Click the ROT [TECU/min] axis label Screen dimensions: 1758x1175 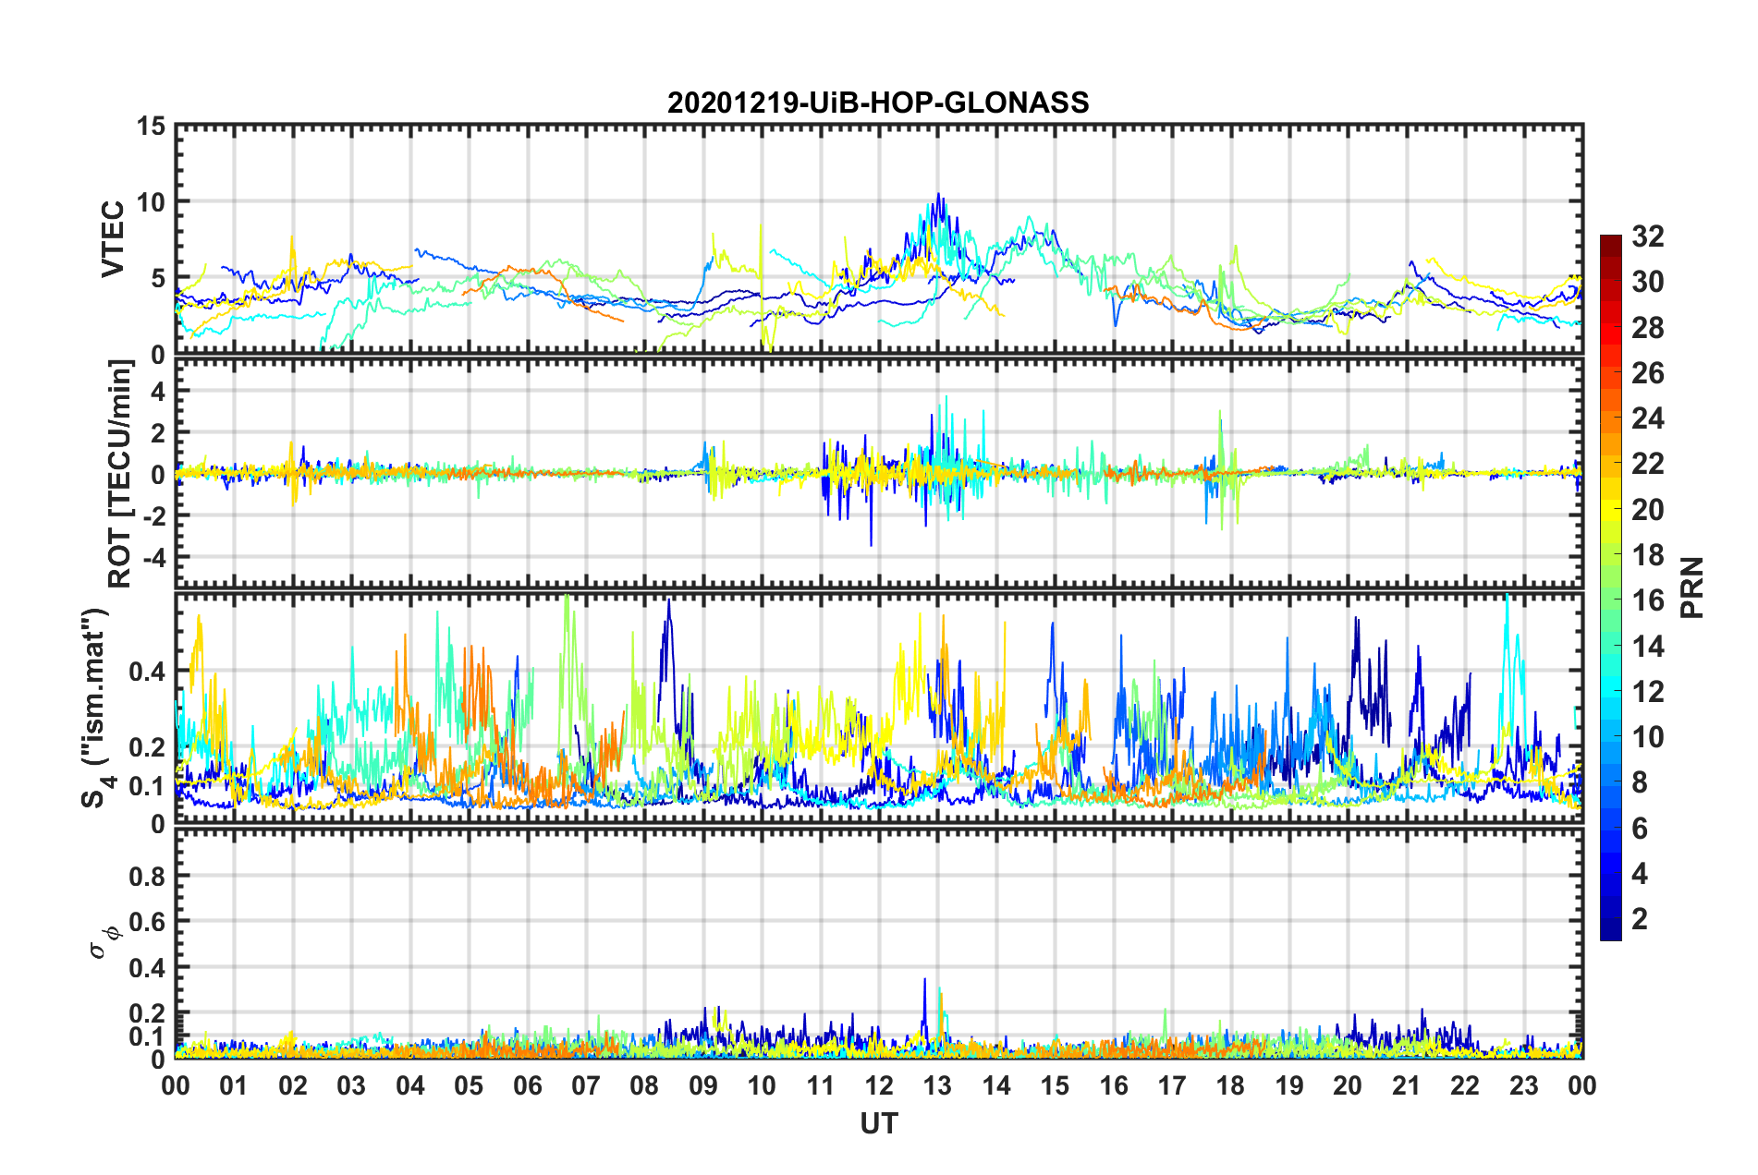tap(120, 474)
